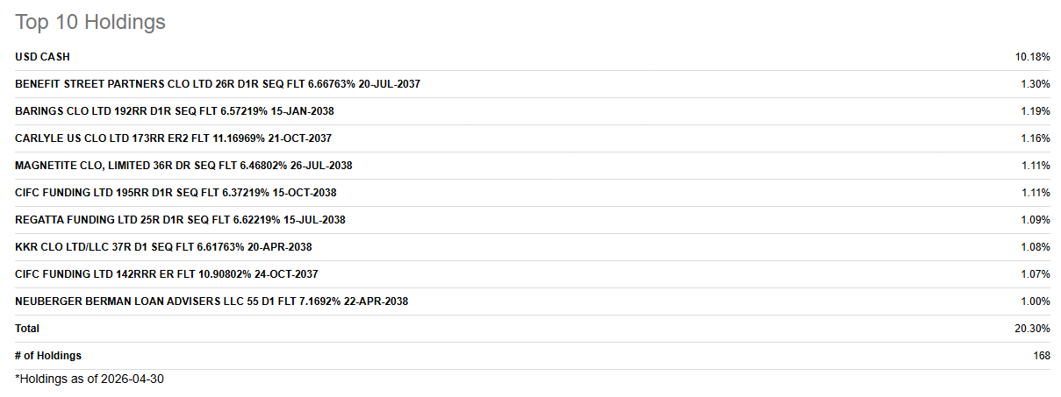1061x397 pixels.
Task: Select the Barings CLO LTD 192RR holding
Action: pos(175,111)
